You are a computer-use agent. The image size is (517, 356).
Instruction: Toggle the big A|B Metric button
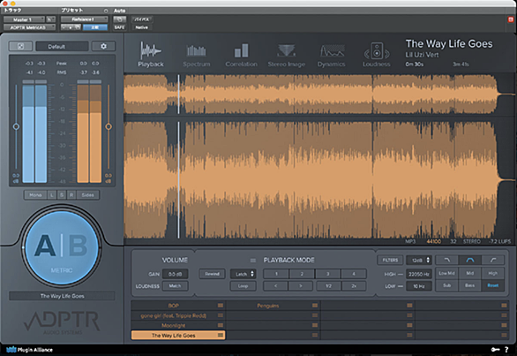point(62,247)
